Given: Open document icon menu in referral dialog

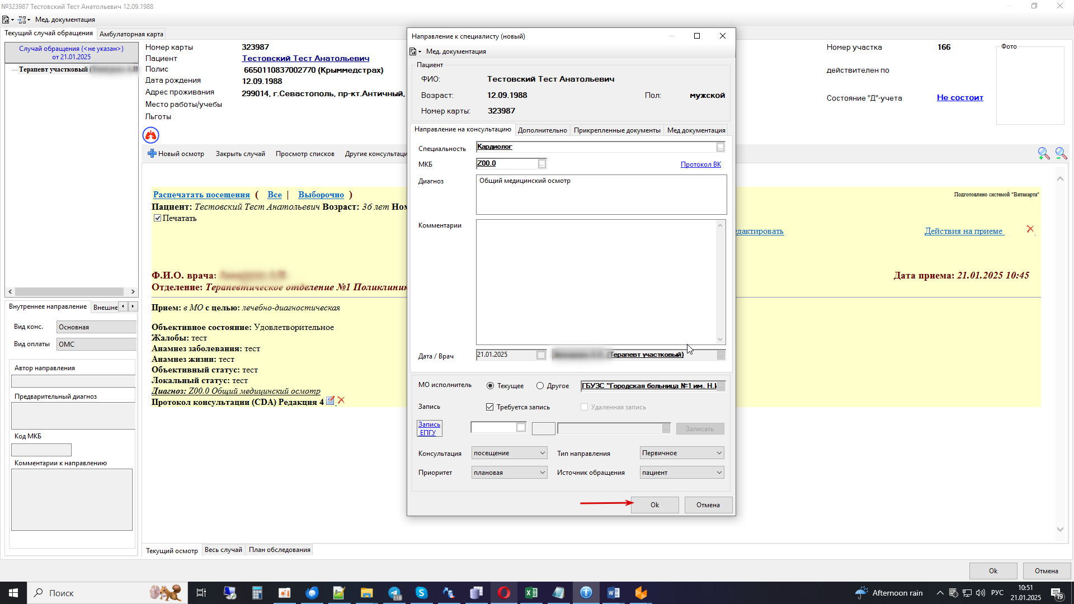Looking at the screenshot, I should 415,51.
